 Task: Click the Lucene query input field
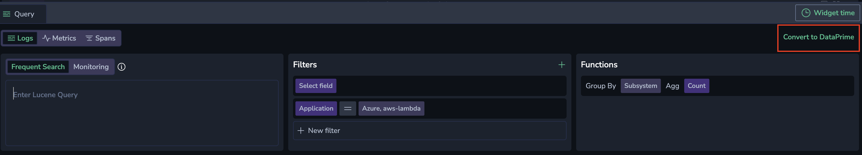click(142, 113)
